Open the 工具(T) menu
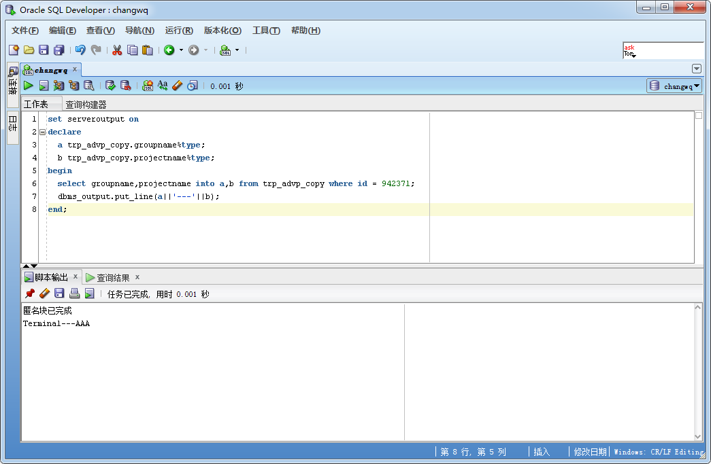 266,31
